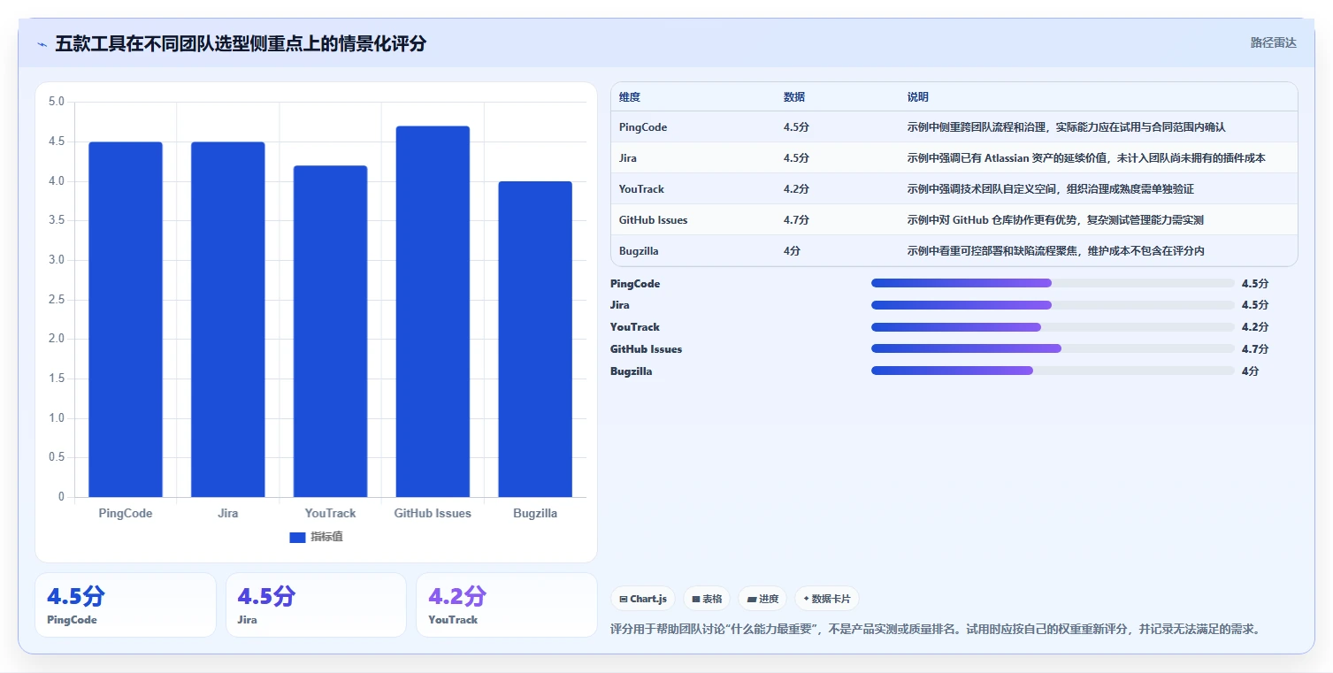
Task: Click the 进度 tag chip
Action: coord(762,599)
